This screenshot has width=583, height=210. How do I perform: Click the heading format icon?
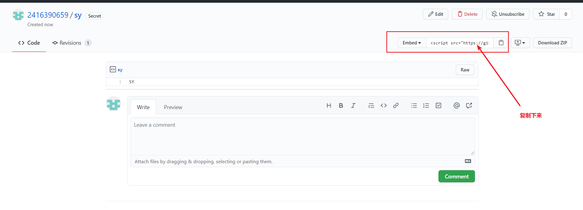[329, 105]
